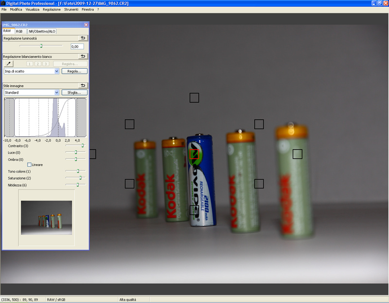
Task: Reset the Regolazione bilanciamento bianco setting
Action: 83,57
